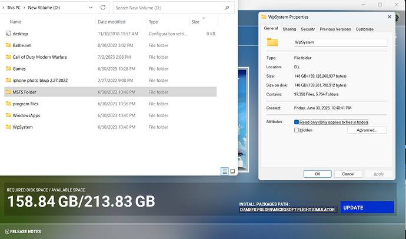This screenshot has height=239, width=406.
Task: Sort by the Name column header
Action: 15,22
